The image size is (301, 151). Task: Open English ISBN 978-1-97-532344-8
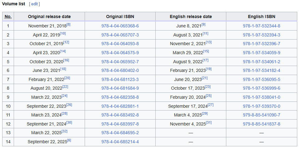point(261,26)
